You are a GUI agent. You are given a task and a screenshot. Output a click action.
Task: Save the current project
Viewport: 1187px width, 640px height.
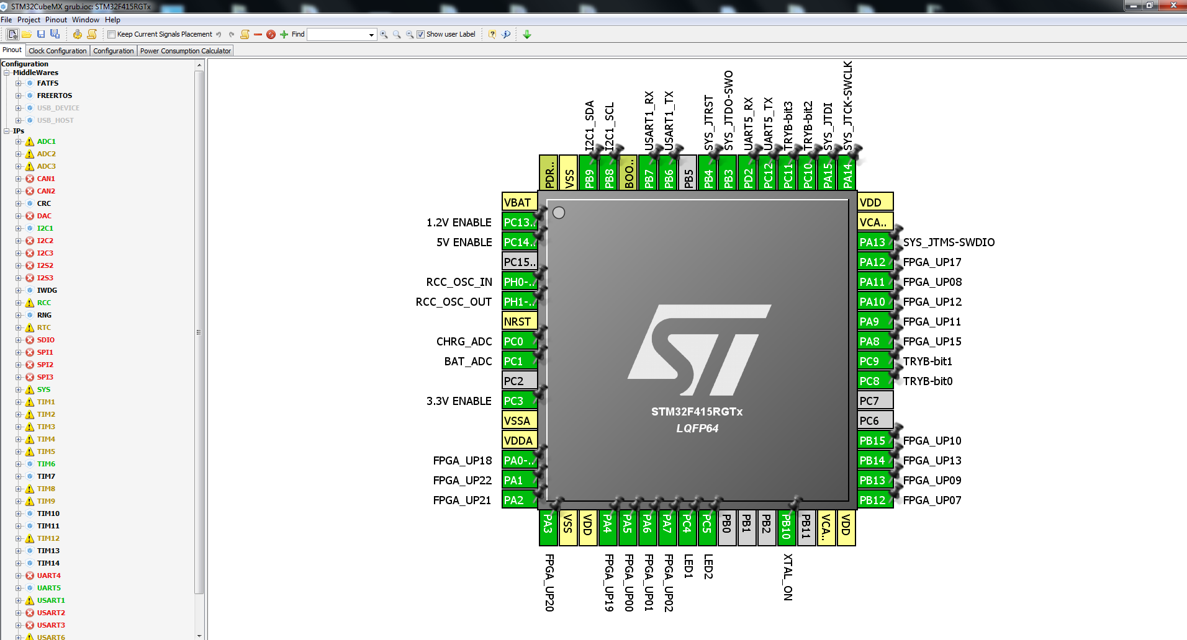tap(42, 34)
